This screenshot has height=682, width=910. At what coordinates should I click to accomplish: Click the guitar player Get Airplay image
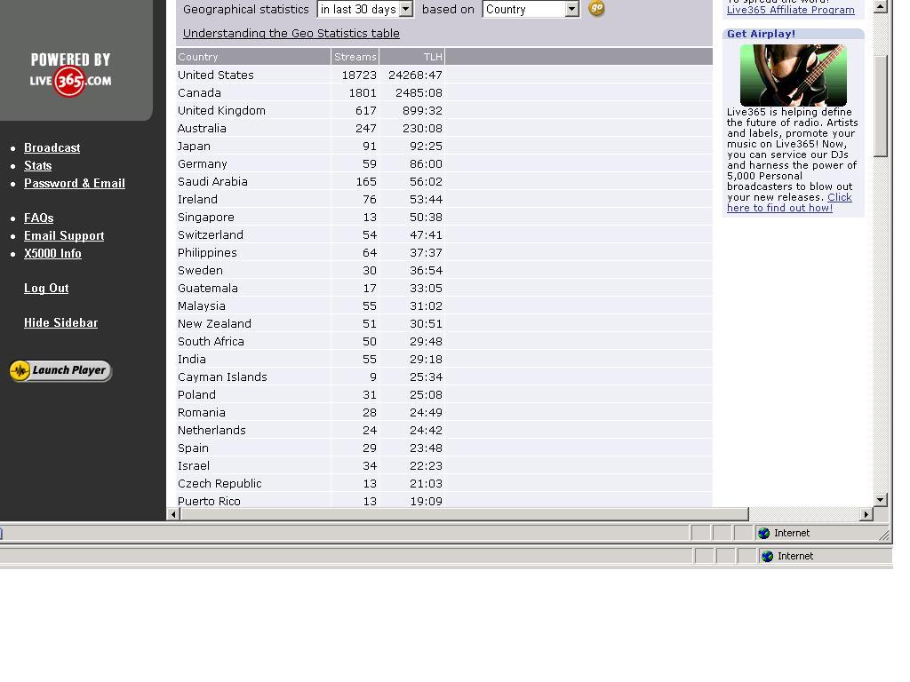point(794,75)
